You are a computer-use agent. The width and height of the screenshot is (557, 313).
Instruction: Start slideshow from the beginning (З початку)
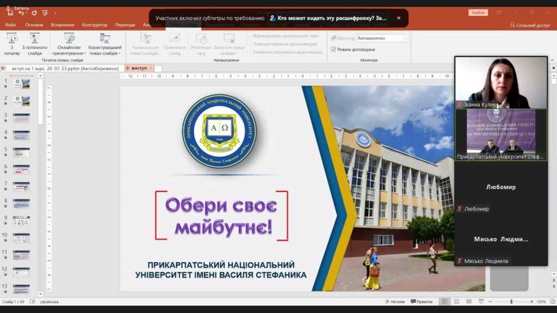point(11,43)
